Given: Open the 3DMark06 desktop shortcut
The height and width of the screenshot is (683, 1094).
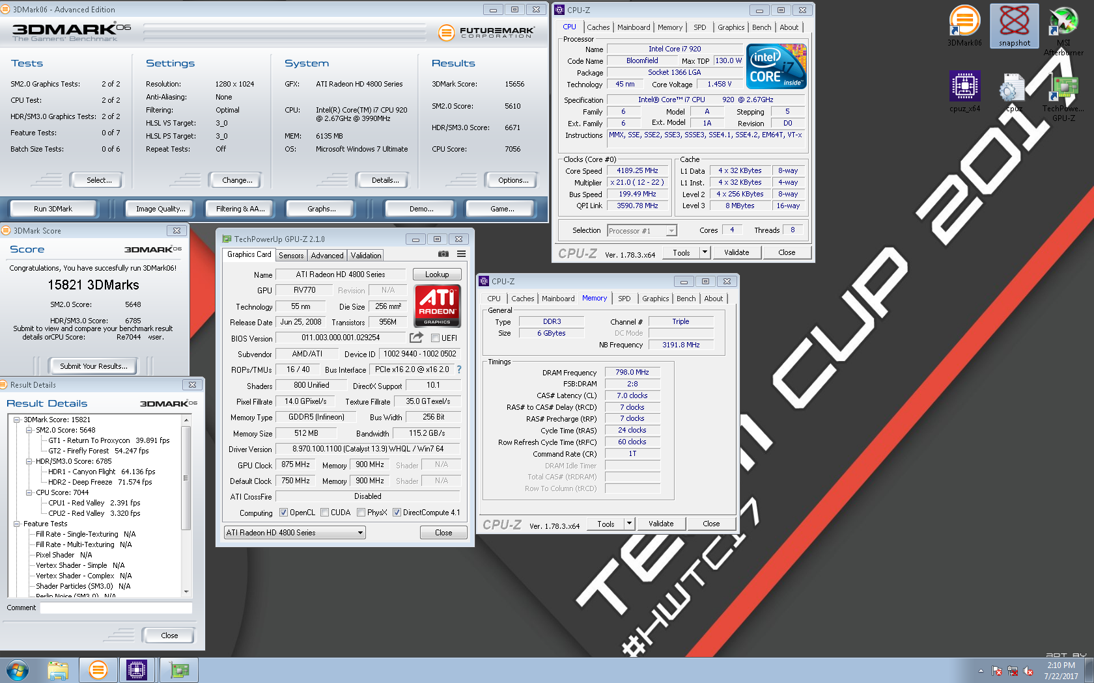Looking at the screenshot, I should tap(964, 26).
